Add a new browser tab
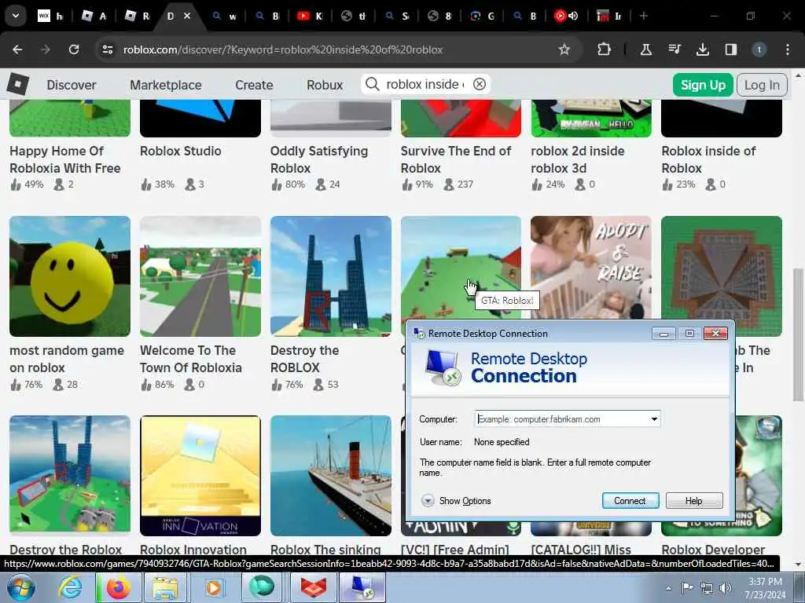This screenshot has height=603, width=805. [x=644, y=16]
